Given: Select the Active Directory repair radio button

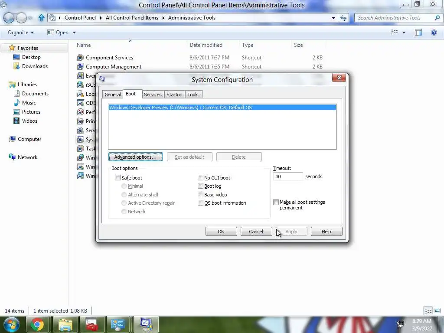Looking at the screenshot, I should click(124, 203).
